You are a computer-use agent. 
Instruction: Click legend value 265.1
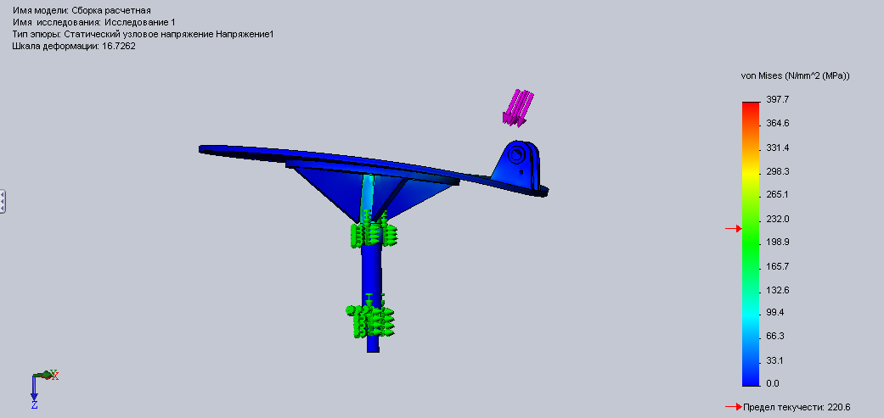(778, 195)
